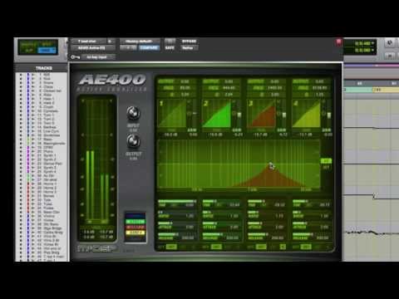This screenshot has width=399, height=299.
Task: Click the McDSP logo at plug-in bottom left
Action: point(96,248)
